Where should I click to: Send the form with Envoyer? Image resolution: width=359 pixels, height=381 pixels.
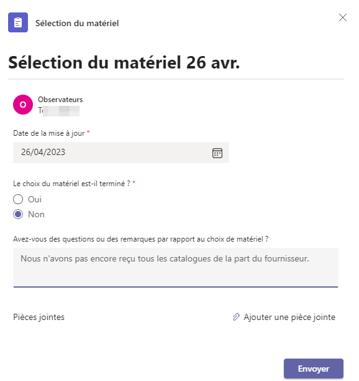[x=314, y=369]
